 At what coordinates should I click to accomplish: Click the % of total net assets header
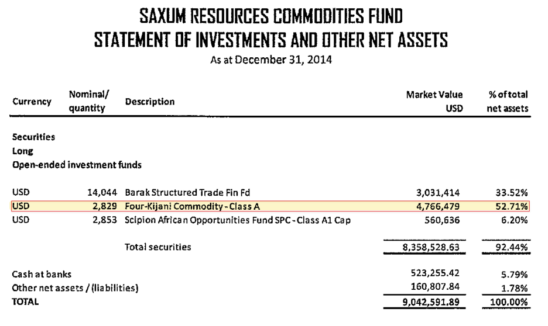coord(508,102)
